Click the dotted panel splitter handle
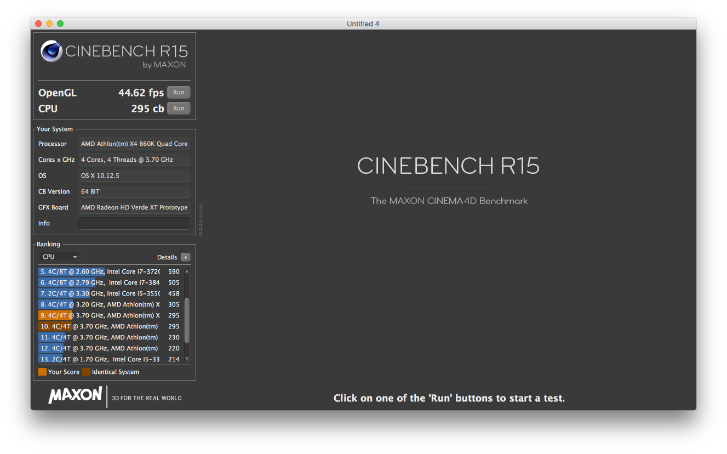Screen dimensions: 727x454 (201, 220)
